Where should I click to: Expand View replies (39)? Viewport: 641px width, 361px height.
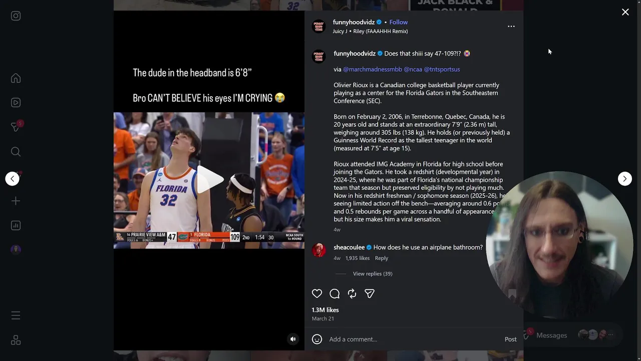[x=373, y=274]
